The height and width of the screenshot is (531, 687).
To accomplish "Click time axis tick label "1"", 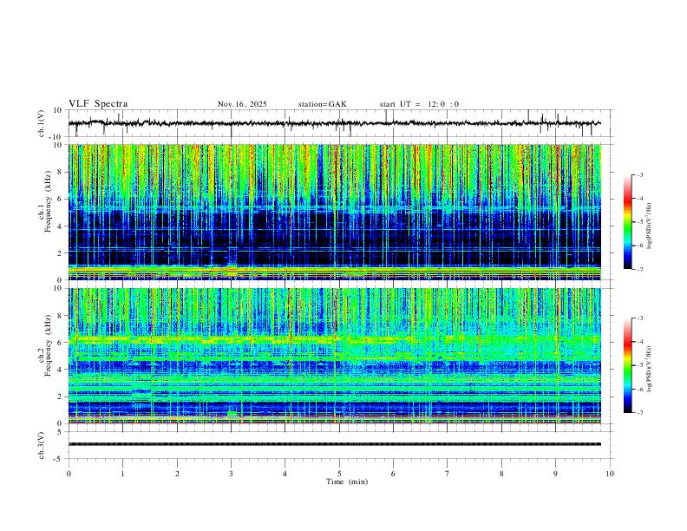I will point(122,474).
